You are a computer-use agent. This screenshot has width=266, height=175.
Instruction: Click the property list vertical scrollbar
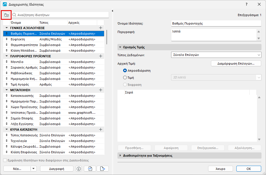pos(107,37)
